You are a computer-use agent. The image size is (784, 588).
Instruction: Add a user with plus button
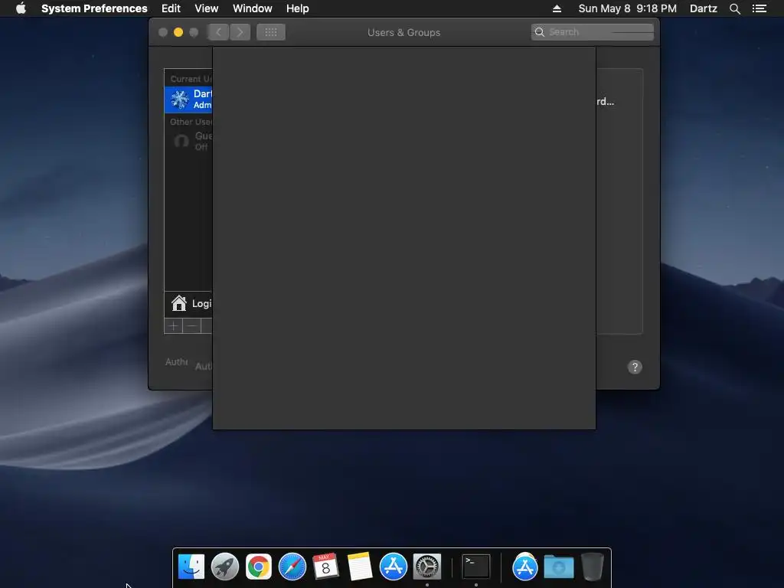point(174,326)
